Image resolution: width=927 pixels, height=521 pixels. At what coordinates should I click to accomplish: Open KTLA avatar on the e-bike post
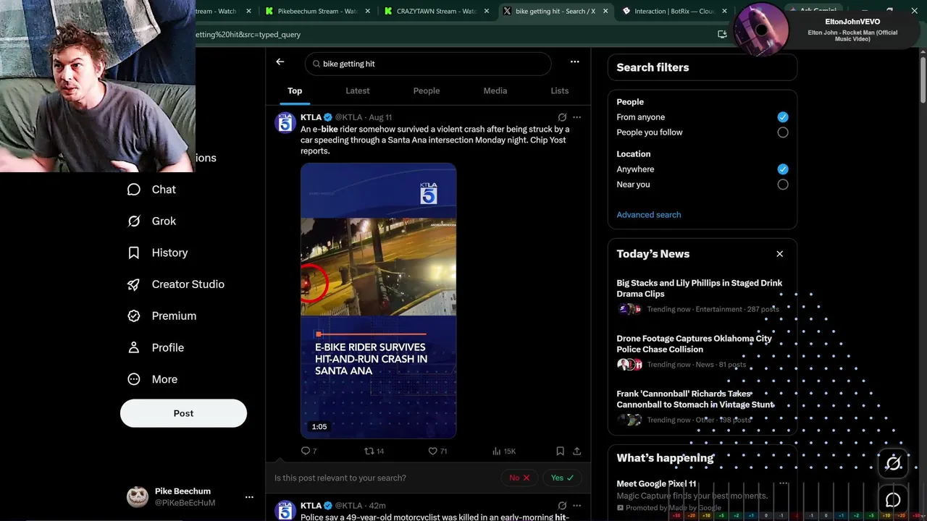(x=285, y=123)
